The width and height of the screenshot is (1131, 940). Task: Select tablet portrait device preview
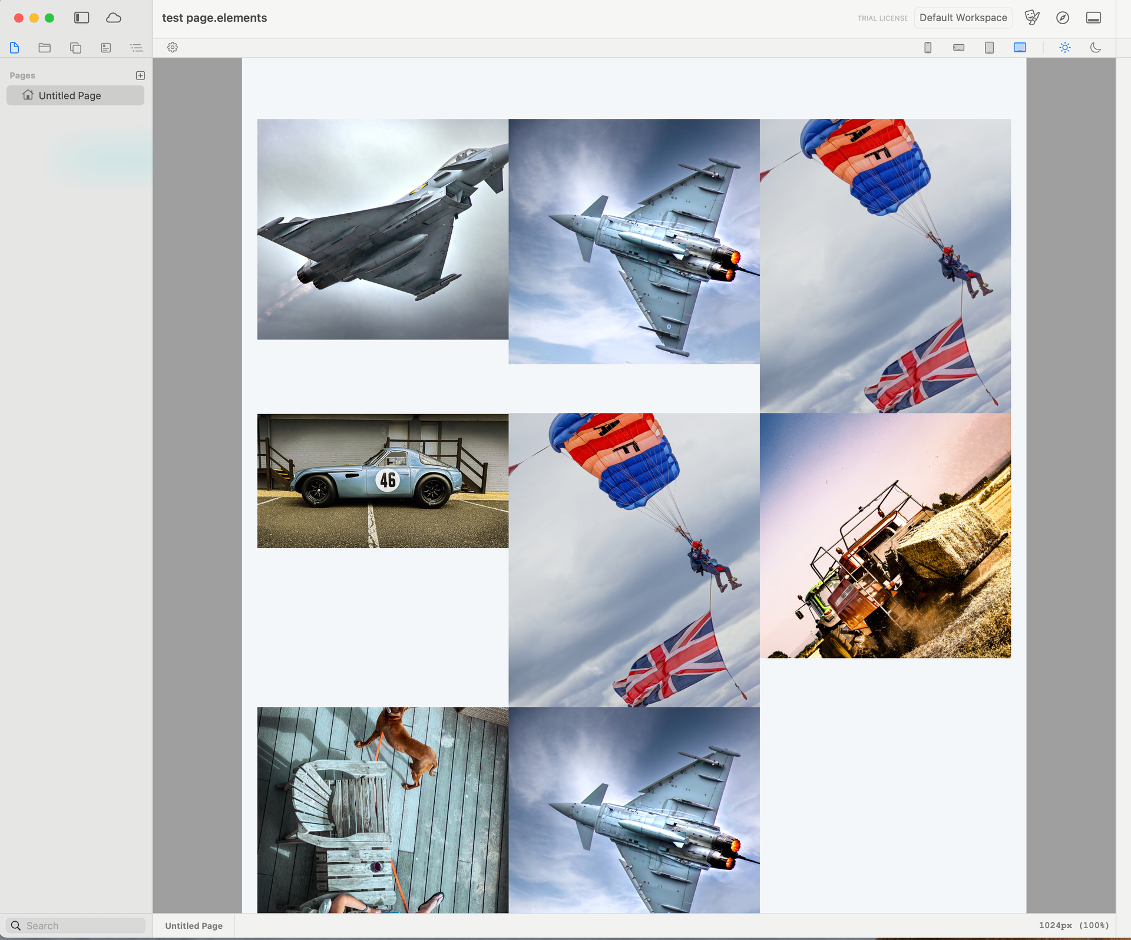click(990, 48)
